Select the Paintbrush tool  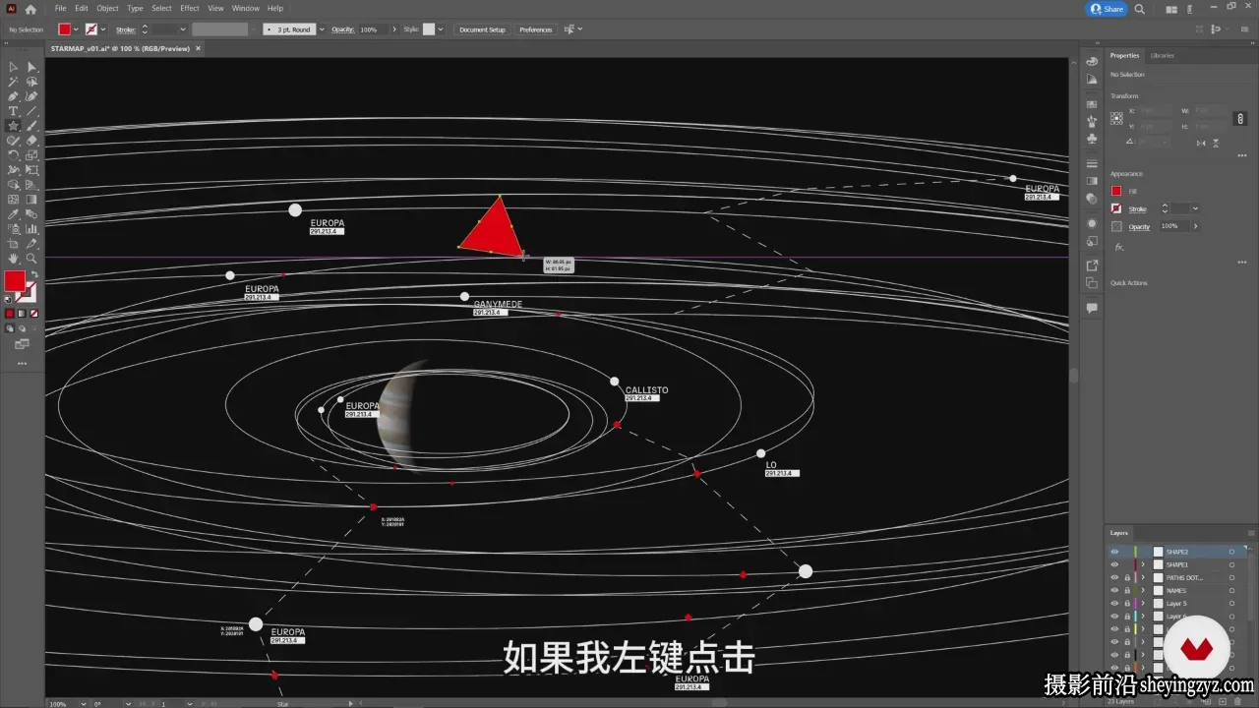pos(31,126)
